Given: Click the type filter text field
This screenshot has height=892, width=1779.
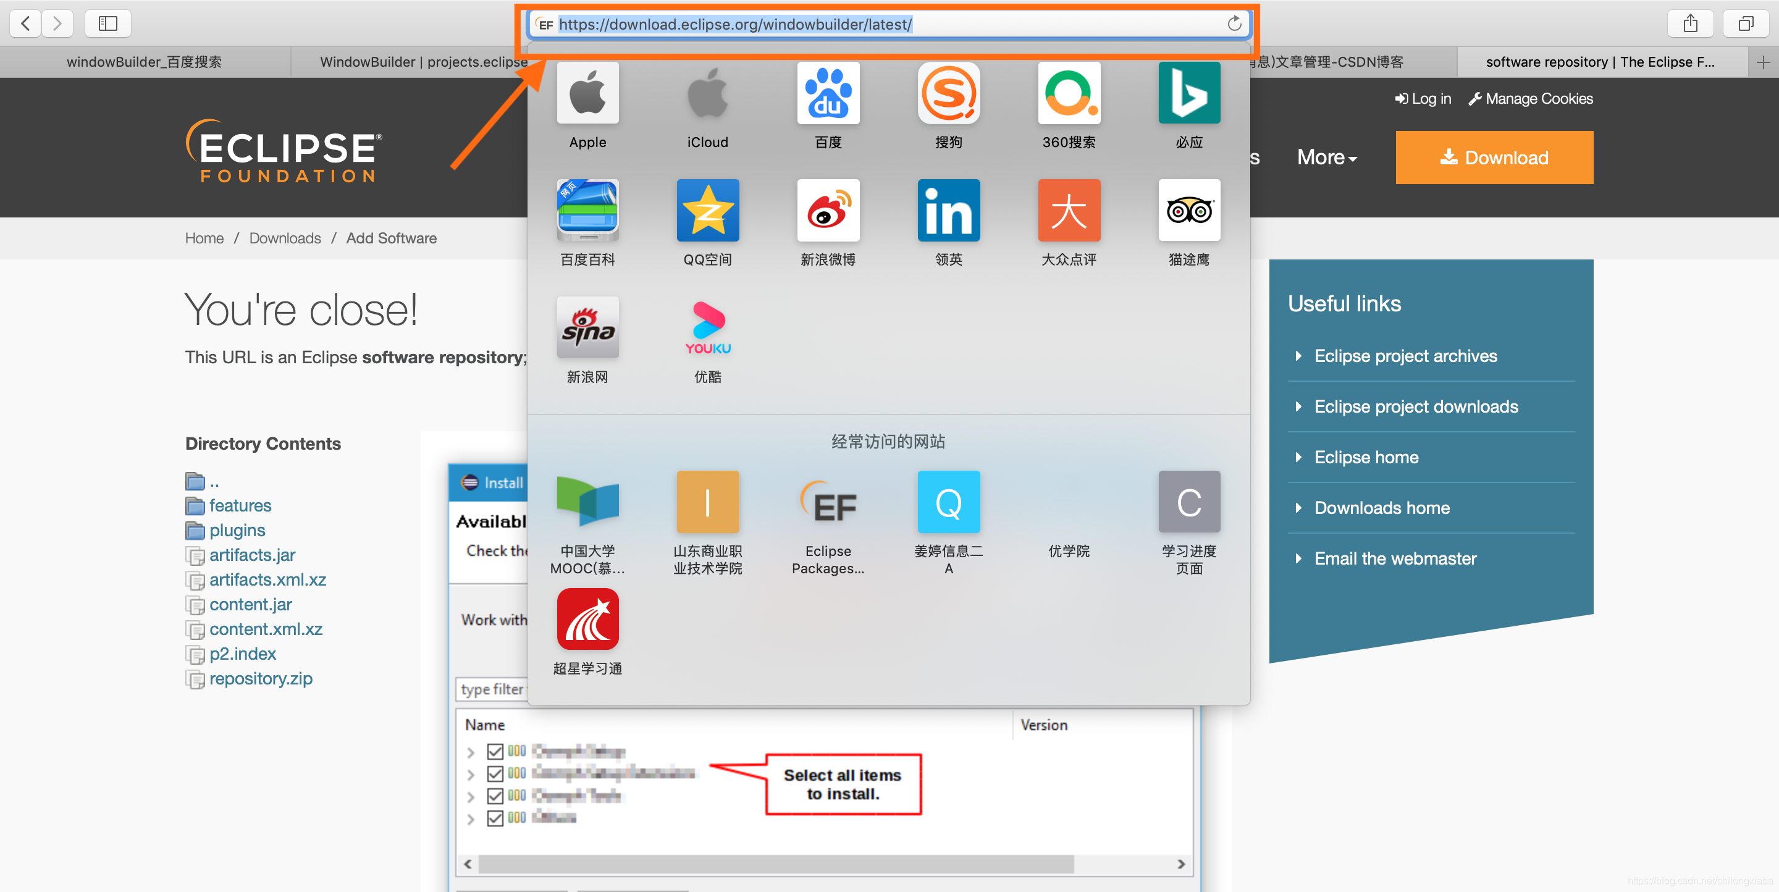Looking at the screenshot, I should tap(492, 689).
